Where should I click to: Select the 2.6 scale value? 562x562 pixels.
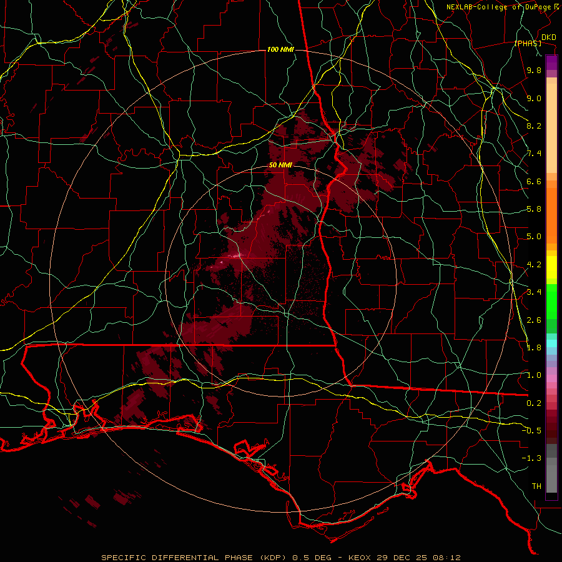click(x=534, y=320)
